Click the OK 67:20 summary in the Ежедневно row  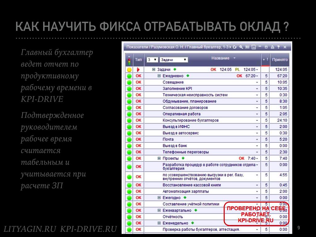pos(246,76)
